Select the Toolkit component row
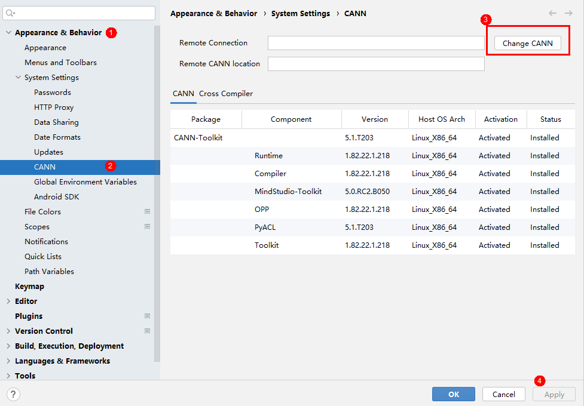This screenshot has width=584, height=406. click(372, 245)
